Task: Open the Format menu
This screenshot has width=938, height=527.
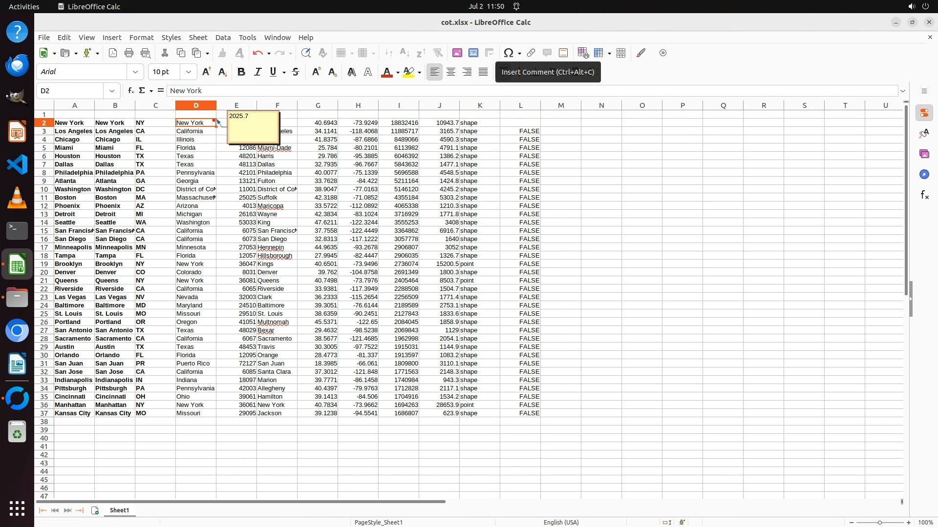Action: pyautogui.click(x=141, y=38)
